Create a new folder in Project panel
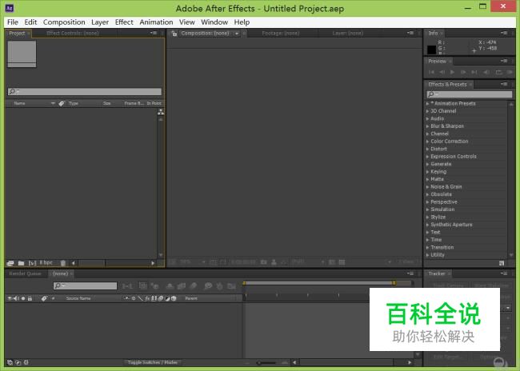Screen dimensions: 520x371 (22, 263)
